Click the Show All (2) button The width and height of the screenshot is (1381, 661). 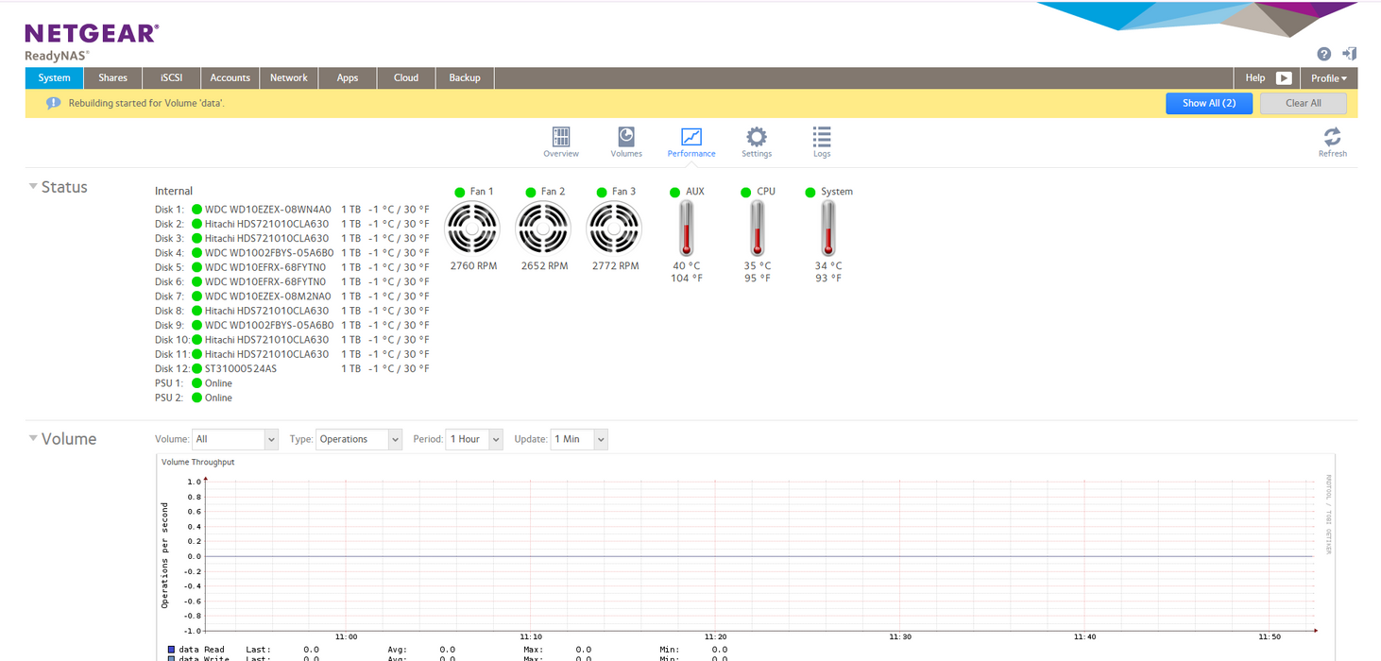[x=1209, y=103]
